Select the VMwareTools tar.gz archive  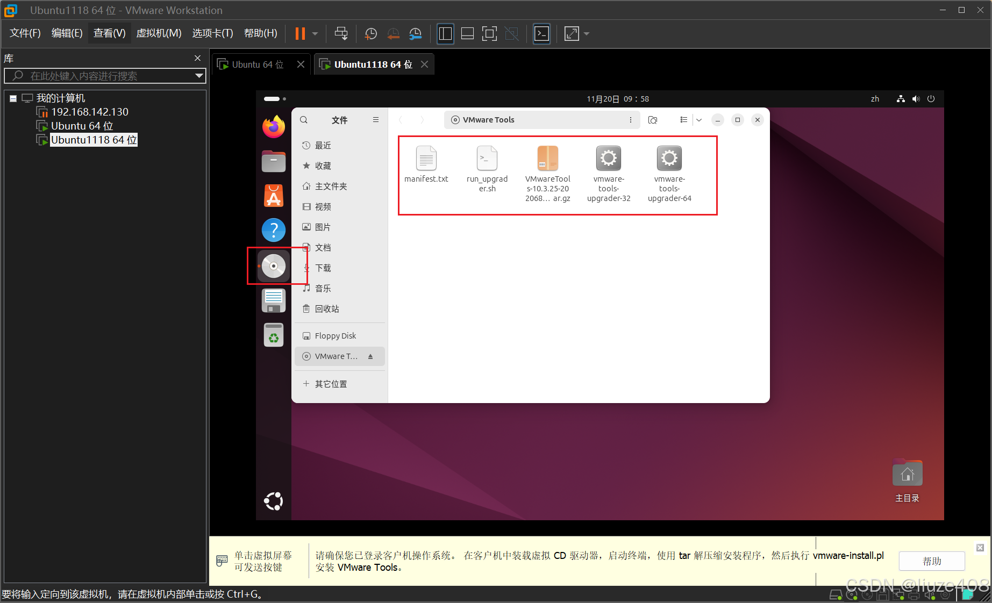548,174
